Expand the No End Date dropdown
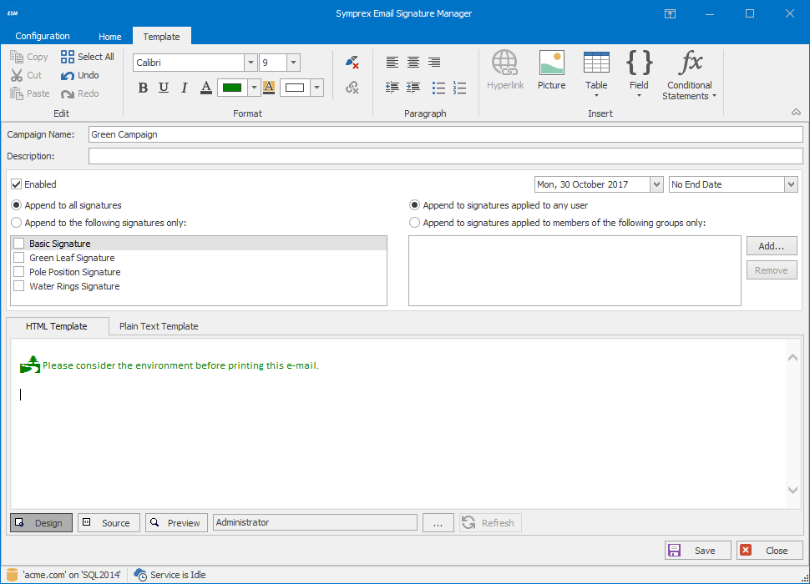Screen dimensions: 810x584 (791, 184)
